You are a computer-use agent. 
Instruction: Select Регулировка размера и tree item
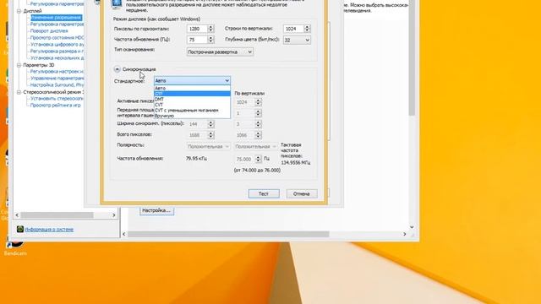pyautogui.click(x=57, y=51)
